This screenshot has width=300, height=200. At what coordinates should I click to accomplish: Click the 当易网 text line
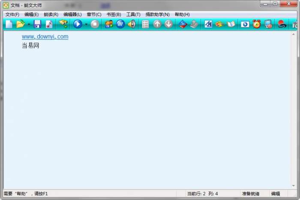pos(30,46)
